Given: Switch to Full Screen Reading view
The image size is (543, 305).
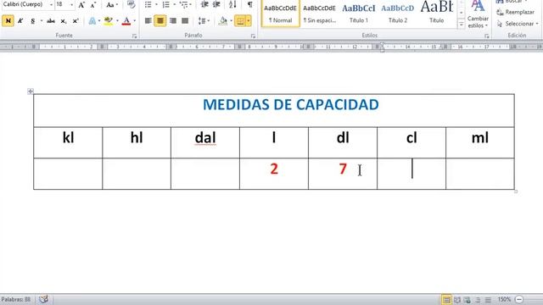Looking at the screenshot, I should point(457,300).
